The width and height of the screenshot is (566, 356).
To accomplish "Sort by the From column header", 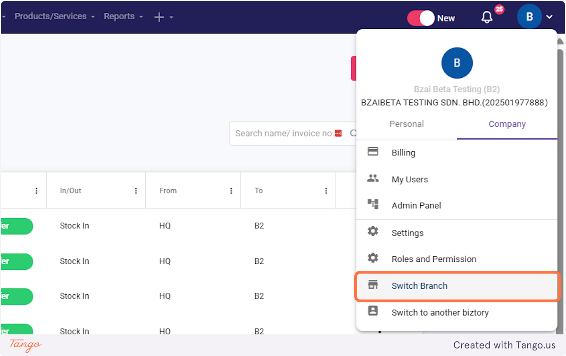I will coord(168,191).
